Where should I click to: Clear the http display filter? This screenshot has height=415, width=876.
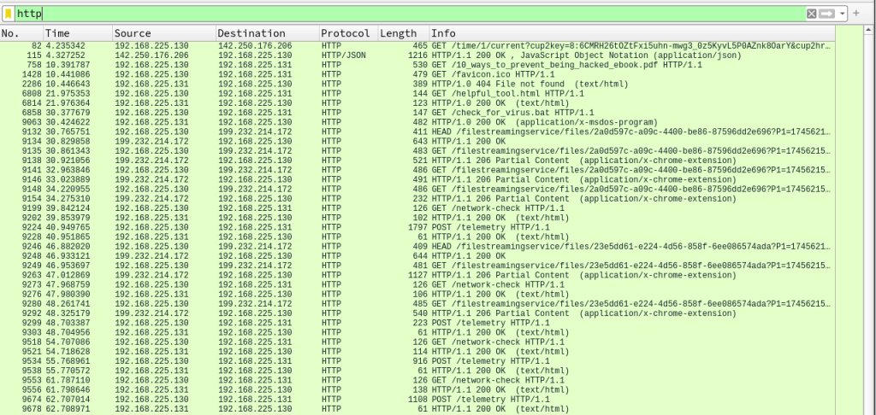coord(812,14)
